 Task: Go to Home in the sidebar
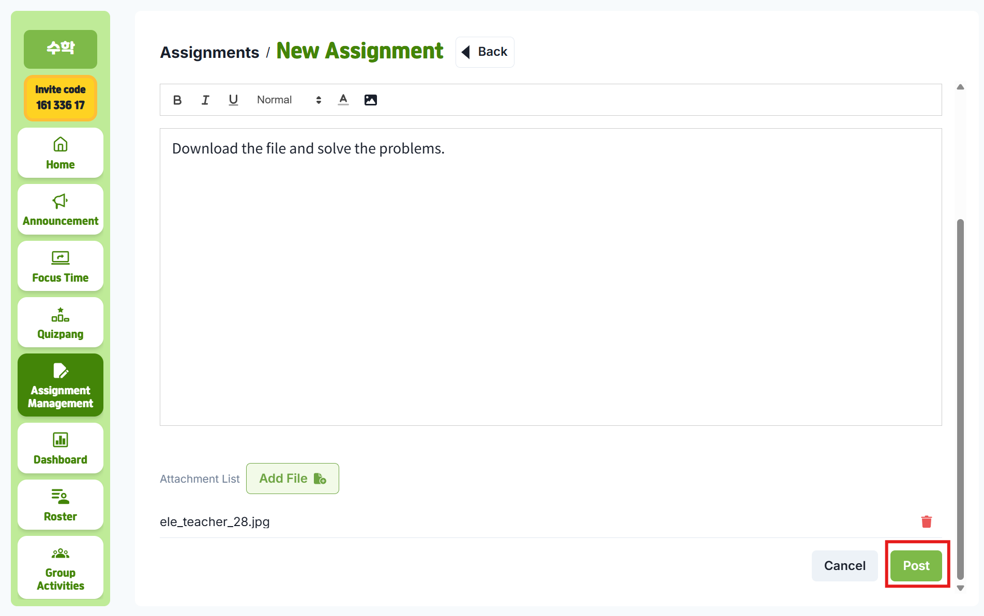pyautogui.click(x=60, y=153)
